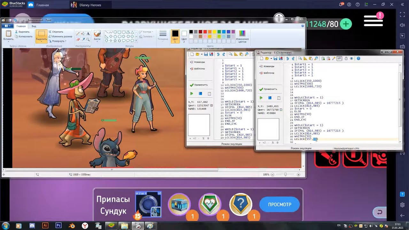This screenshot has width=409, height=230.
Task: Click the open folder icon in front Clickermann editor
Action: coord(267,58)
